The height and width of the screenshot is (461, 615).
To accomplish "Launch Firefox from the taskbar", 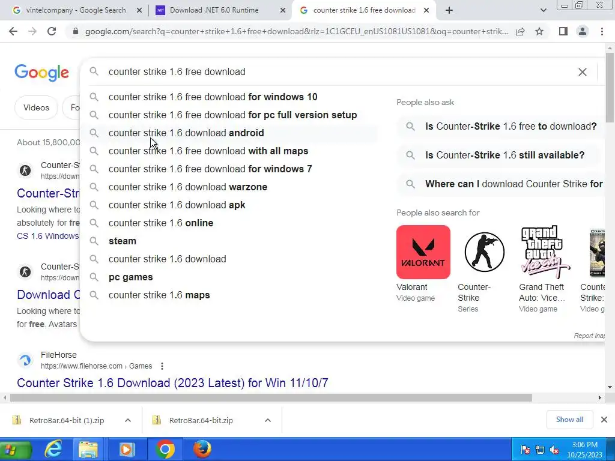I will (202, 449).
